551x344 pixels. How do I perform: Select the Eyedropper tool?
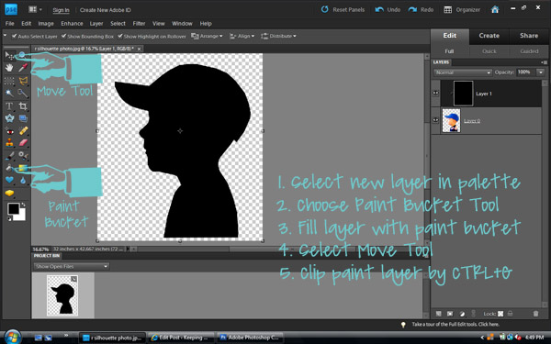pos(23,67)
